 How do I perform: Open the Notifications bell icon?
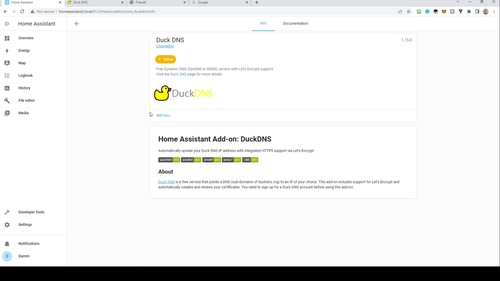coord(7,244)
